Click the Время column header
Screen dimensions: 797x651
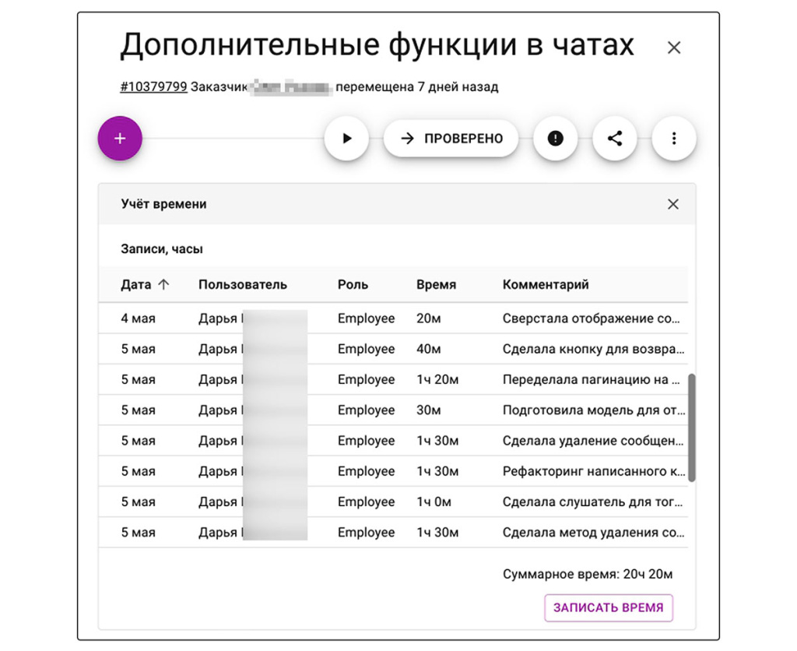pyautogui.click(x=436, y=285)
